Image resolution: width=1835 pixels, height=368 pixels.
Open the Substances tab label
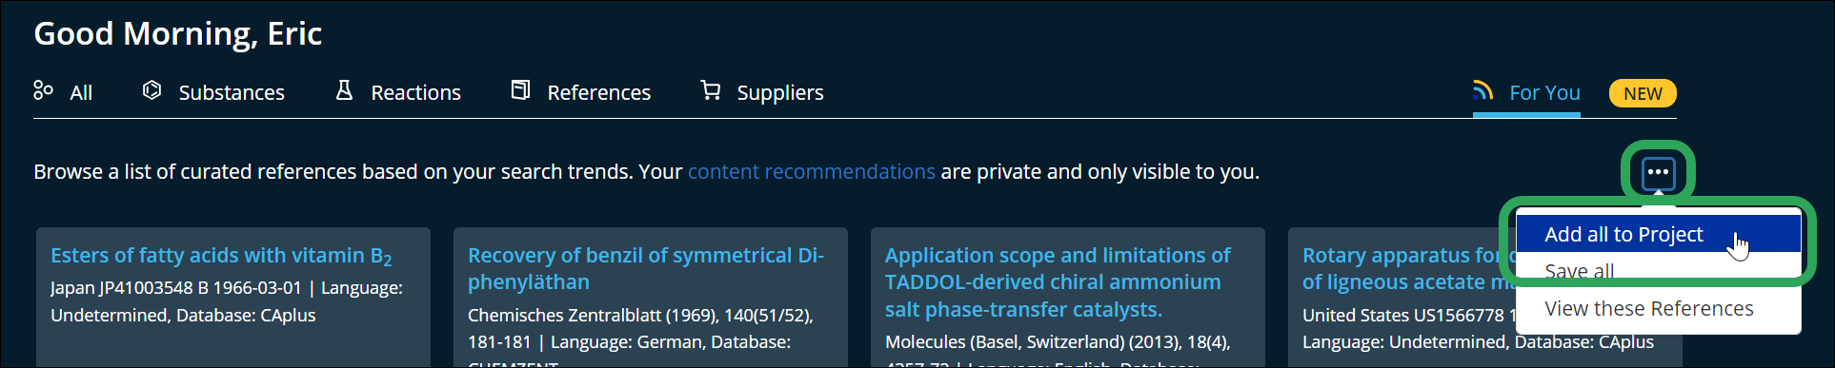pos(232,92)
